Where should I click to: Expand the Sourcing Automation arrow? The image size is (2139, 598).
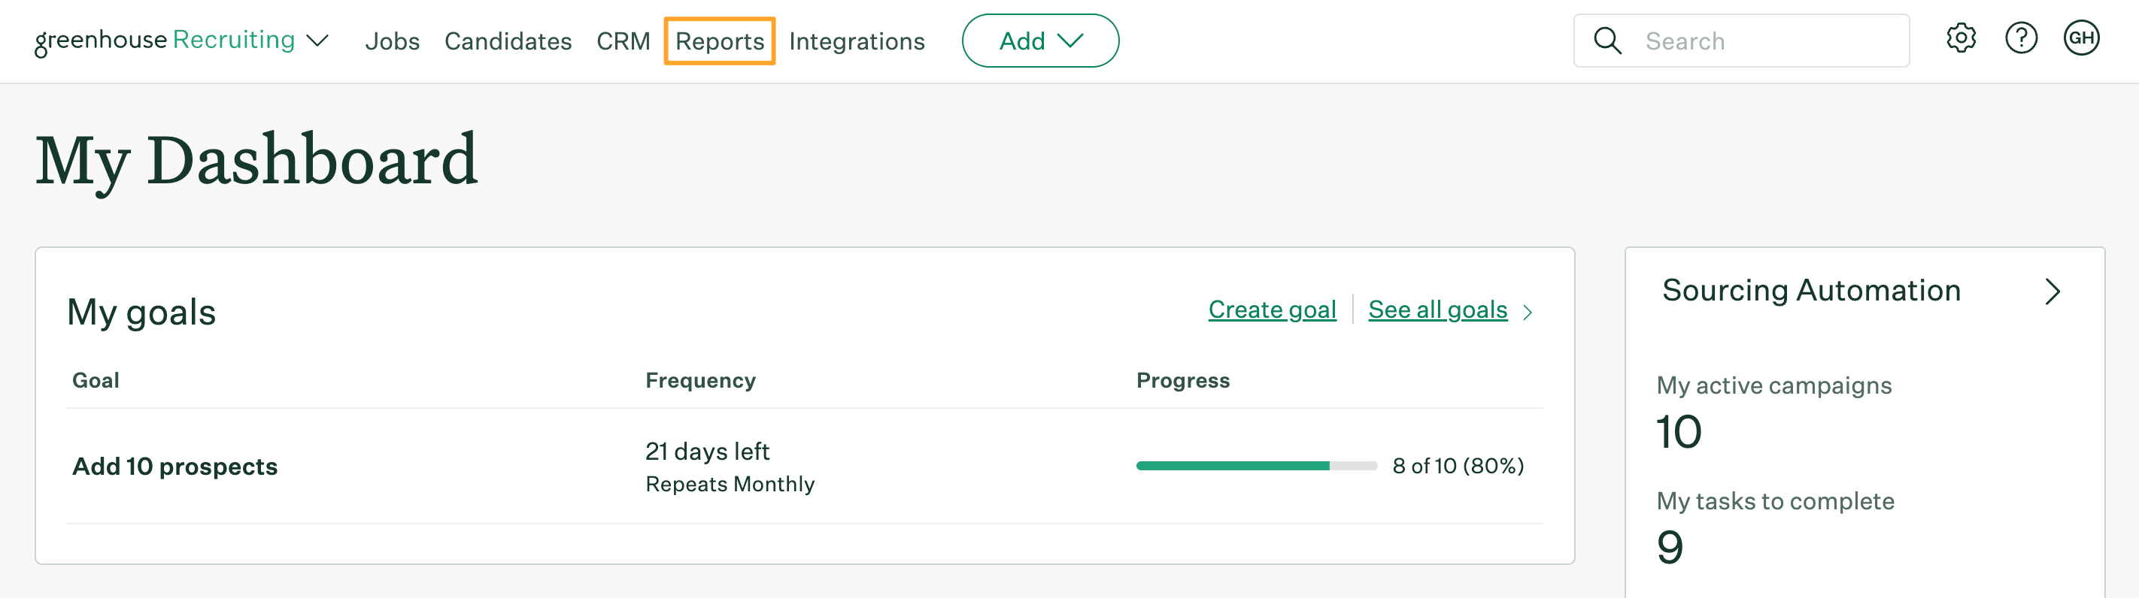tap(2053, 291)
